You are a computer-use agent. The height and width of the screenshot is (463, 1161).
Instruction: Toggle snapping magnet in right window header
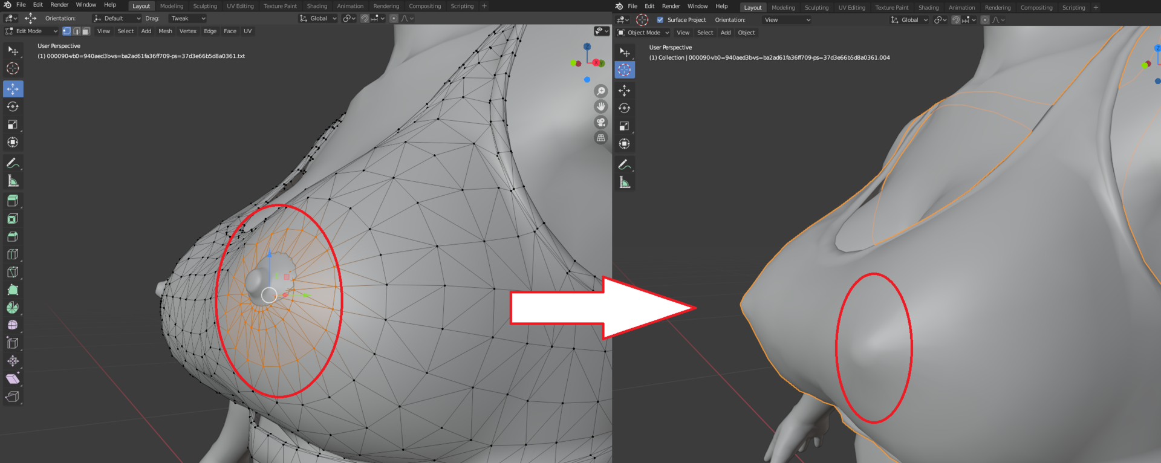tap(956, 20)
